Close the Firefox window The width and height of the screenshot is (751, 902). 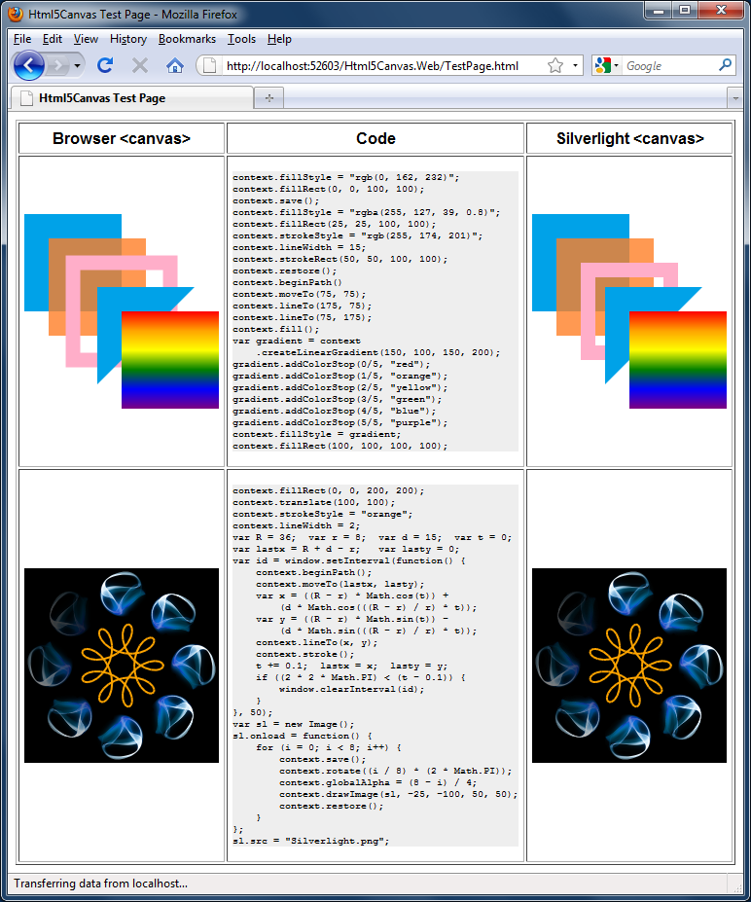click(721, 11)
